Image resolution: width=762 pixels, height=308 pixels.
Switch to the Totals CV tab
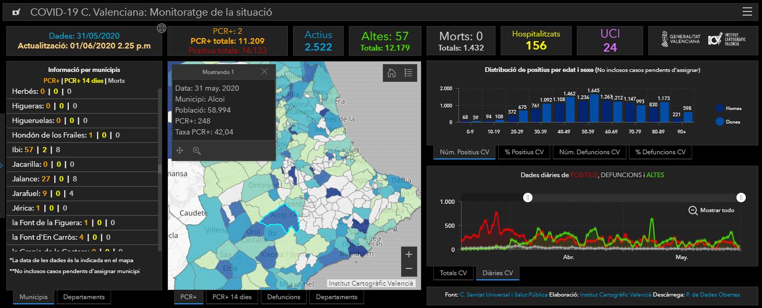pyautogui.click(x=453, y=273)
